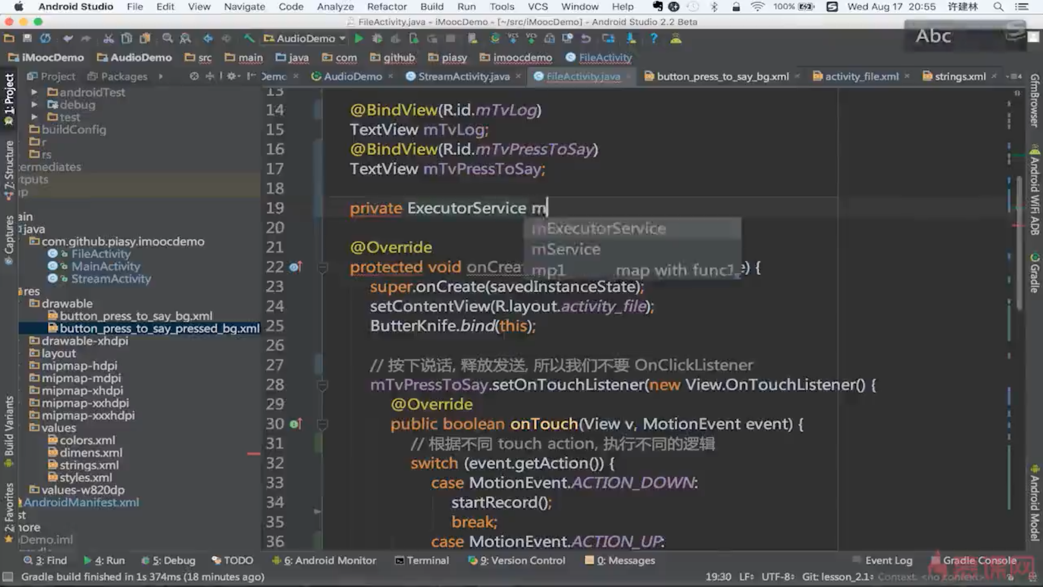The width and height of the screenshot is (1043, 587).
Task: Expand the debug folder
Action: [34, 104]
